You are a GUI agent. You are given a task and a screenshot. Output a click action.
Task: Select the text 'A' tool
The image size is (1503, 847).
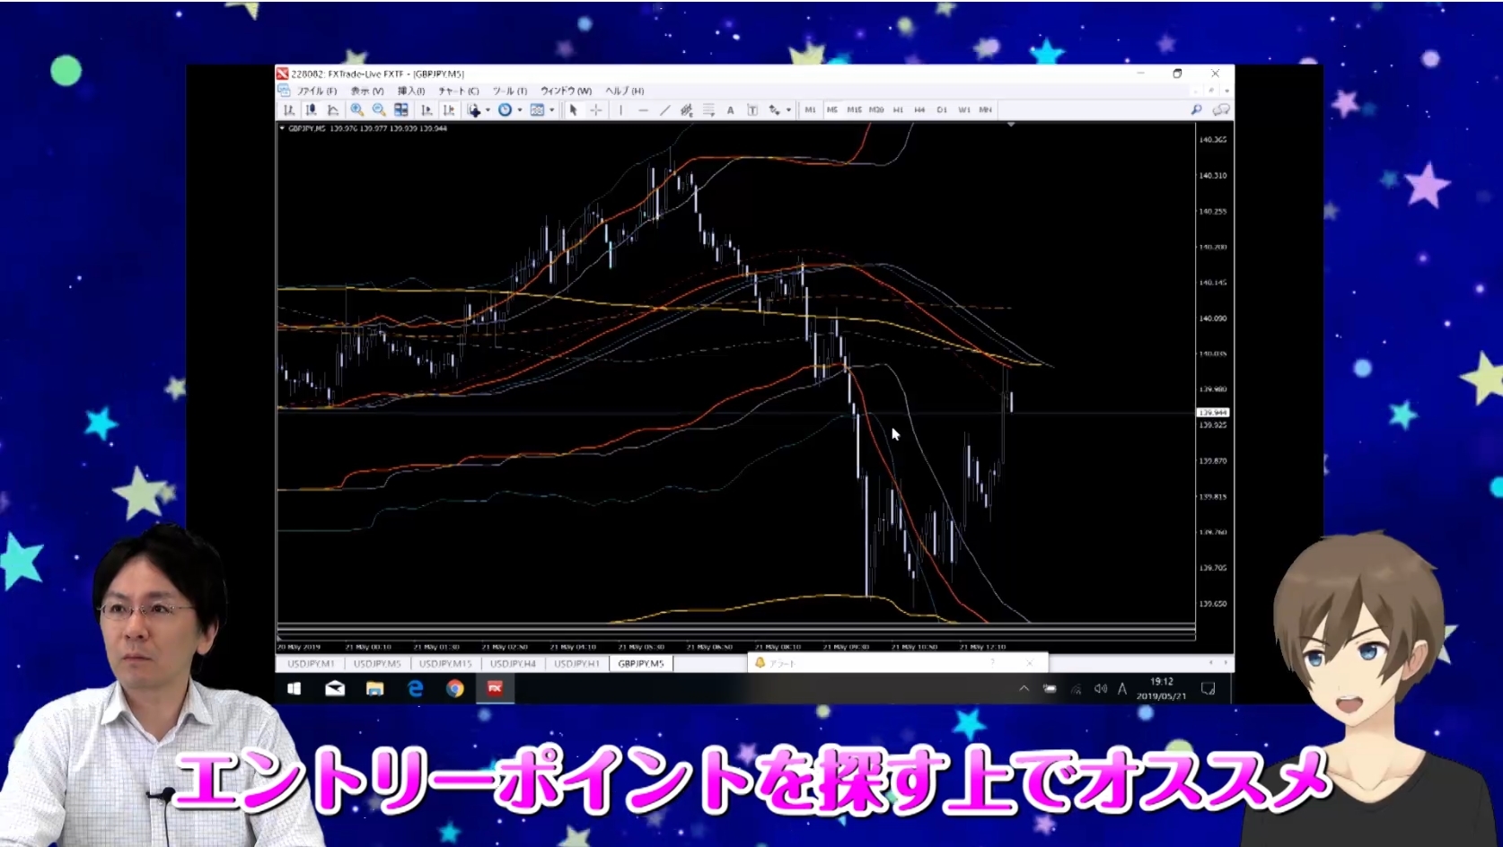coord(730,110)
